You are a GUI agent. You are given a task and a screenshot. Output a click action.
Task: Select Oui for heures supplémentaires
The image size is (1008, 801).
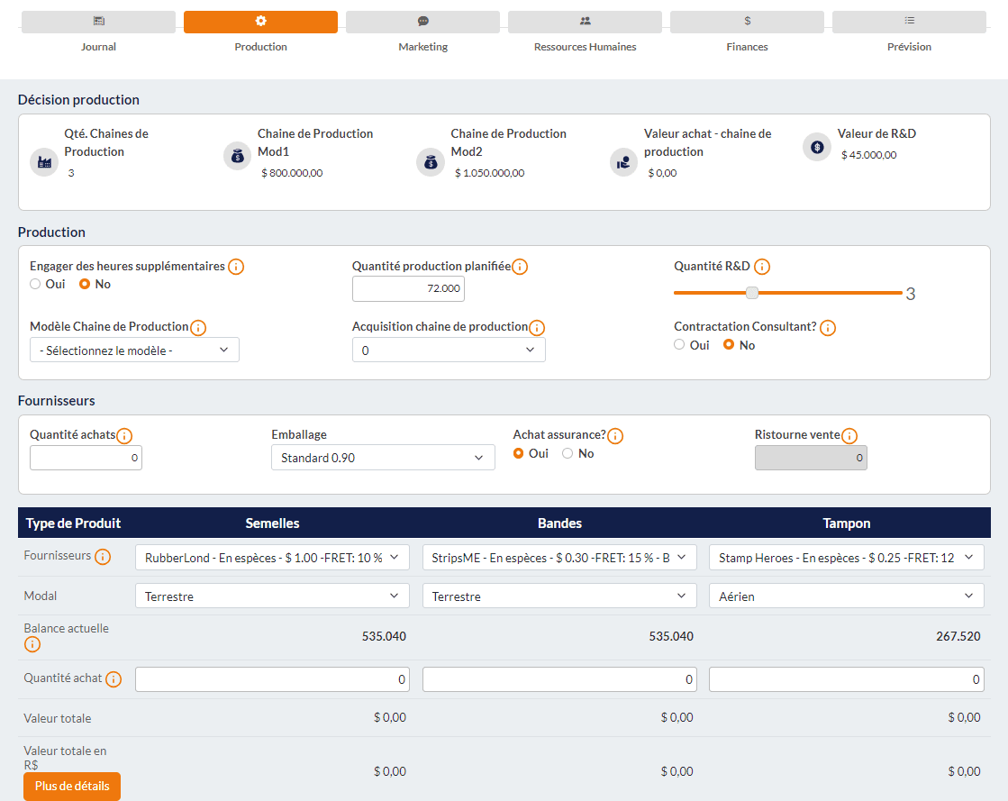[x=36, y=285]
